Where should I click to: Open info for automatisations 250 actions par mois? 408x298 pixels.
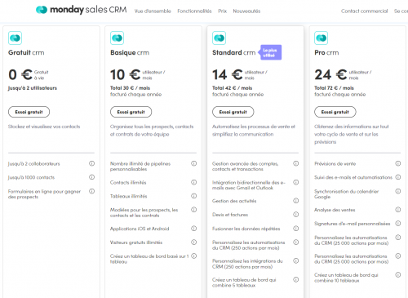(x=296, y=242)
